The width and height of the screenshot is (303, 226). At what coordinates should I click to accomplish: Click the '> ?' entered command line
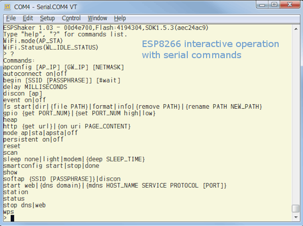click(x=9, y=54)
